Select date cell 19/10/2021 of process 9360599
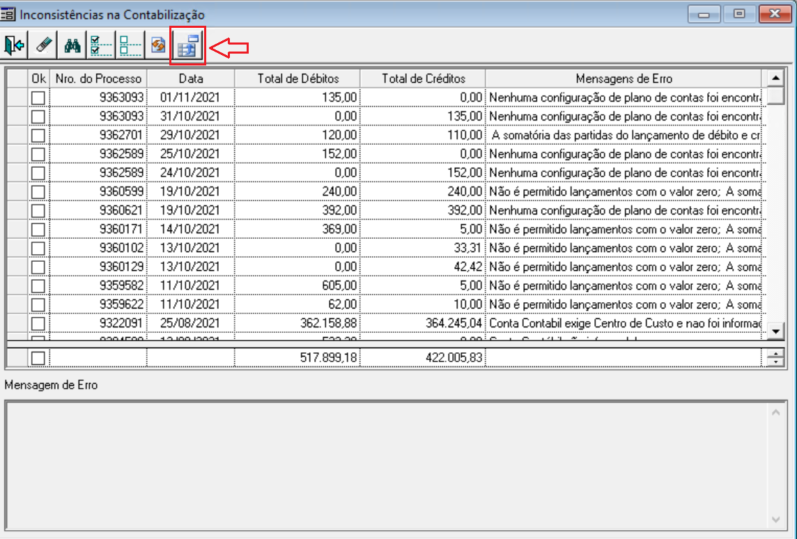The height and width of the screenshot is (539, 797). pyautogui.click(x=191, y=192)
